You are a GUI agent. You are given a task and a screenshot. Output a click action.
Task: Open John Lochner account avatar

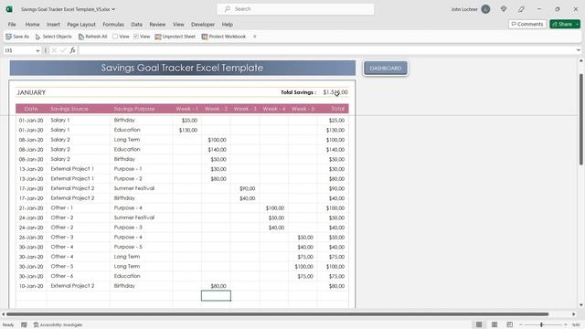point(485,9)
